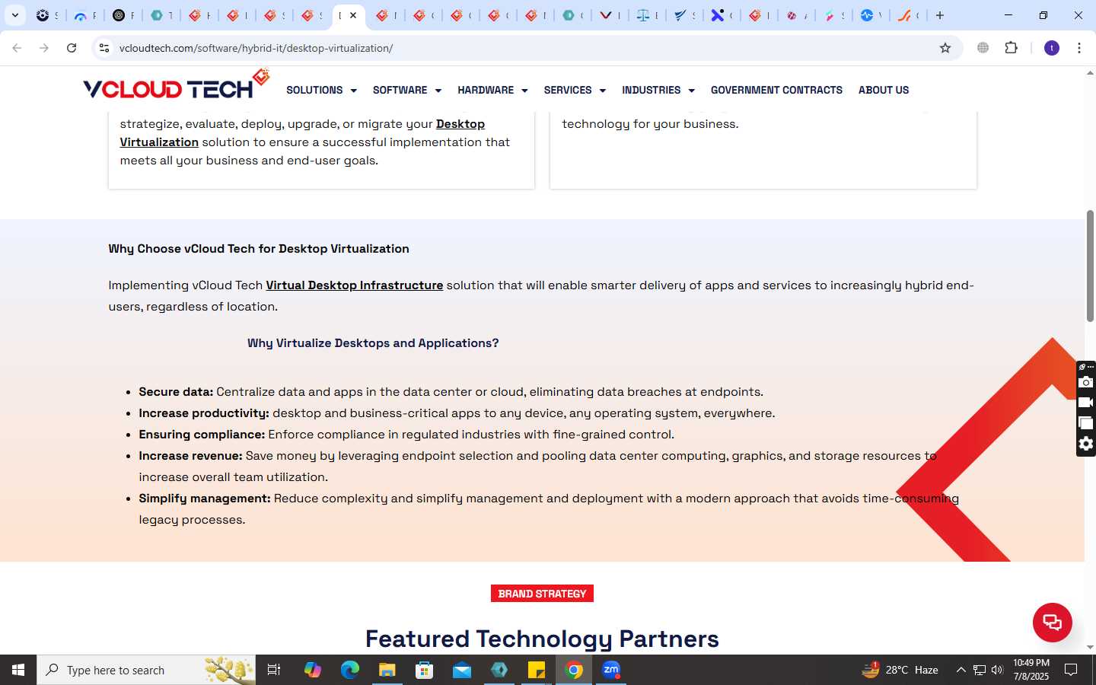This screenshot has height=685, width=1096.
Task: Open the red live chat button
Action: (1053, 622)
